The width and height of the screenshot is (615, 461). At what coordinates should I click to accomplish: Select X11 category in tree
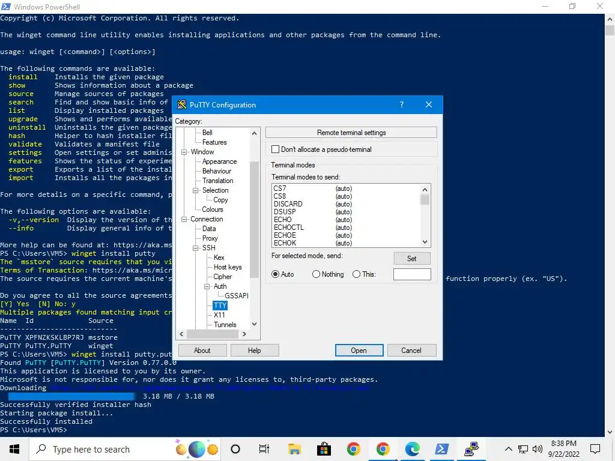point(219,315)
